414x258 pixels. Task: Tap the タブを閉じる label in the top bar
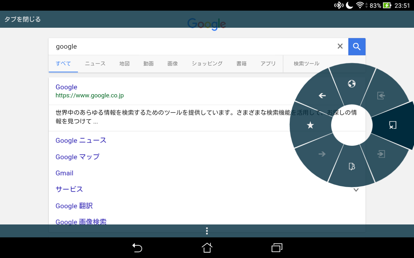(x=22, y=19)
